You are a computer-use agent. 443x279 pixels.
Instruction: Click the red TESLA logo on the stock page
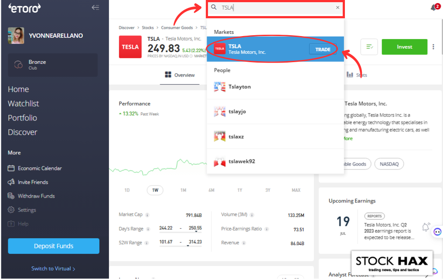pyautogui.click(x=130, y=47)
